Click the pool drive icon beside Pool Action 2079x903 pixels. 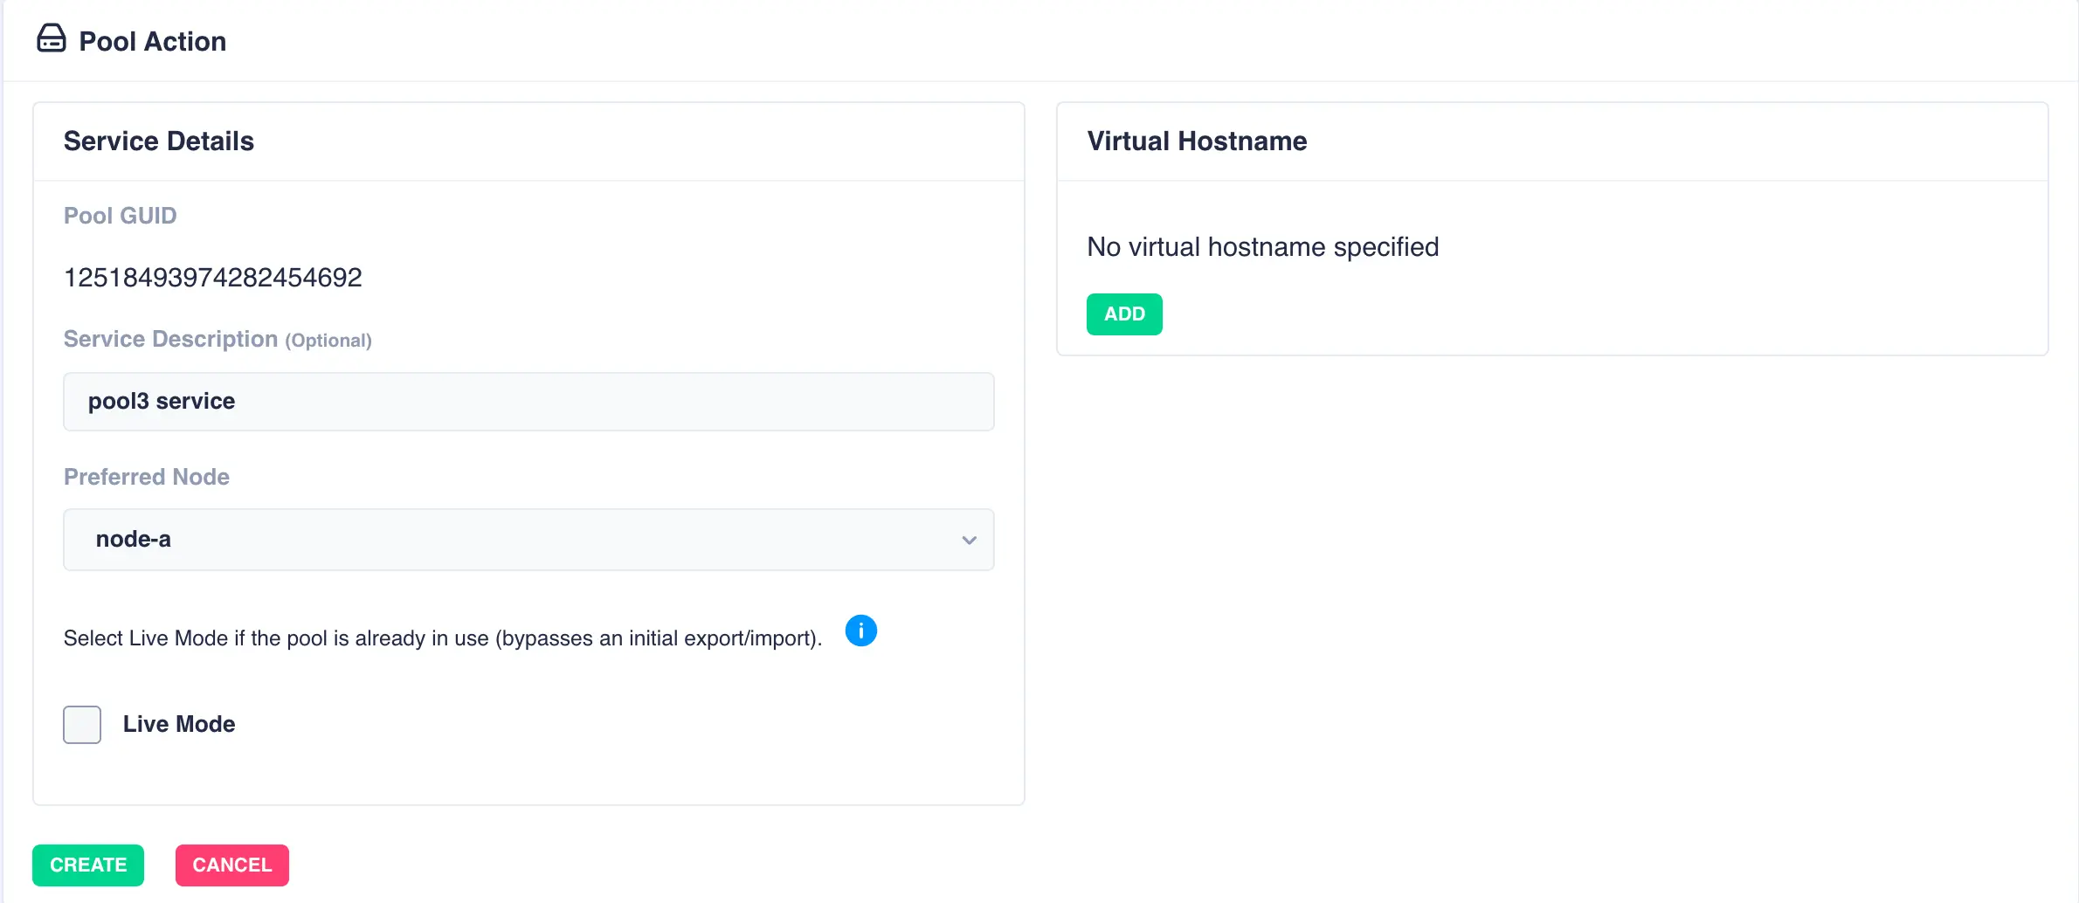click(x=51, y=39)
